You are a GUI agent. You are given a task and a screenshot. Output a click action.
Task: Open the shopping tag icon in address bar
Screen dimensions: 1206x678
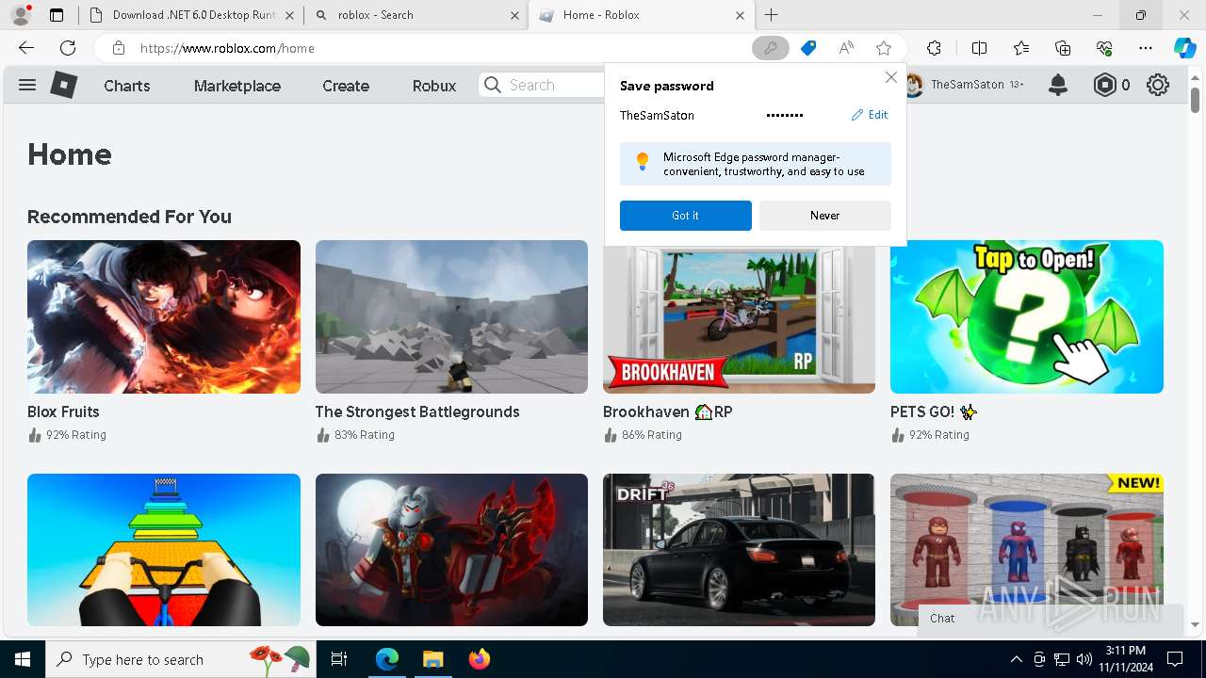point(808,48)
